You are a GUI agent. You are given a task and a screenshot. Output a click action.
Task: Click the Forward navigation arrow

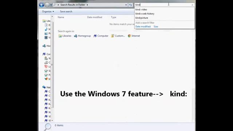(x=47, y=5)
